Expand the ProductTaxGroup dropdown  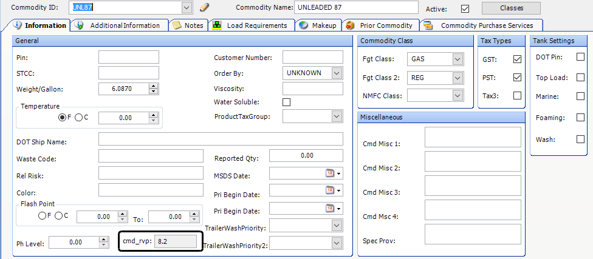pyautogui.click(x=336, y=116)
